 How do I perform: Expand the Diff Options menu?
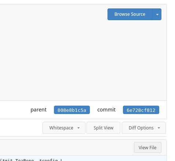[x=144, y=128]
